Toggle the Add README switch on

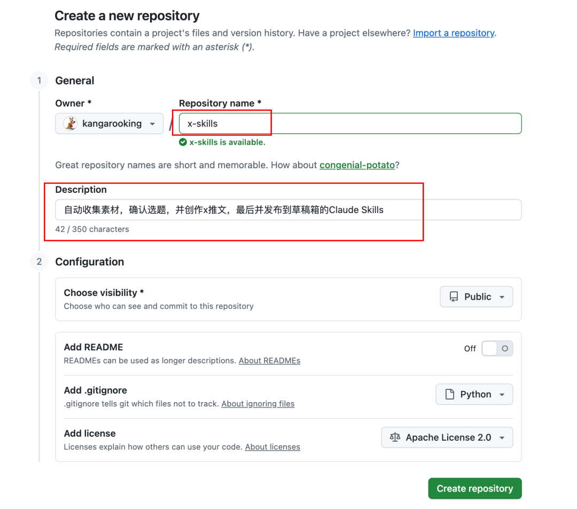(x=497, y=349)
